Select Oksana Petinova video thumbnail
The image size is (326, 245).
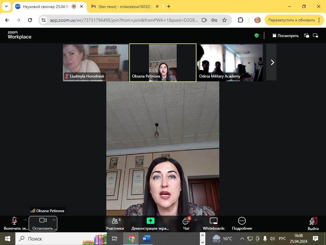tap(163, 63)
